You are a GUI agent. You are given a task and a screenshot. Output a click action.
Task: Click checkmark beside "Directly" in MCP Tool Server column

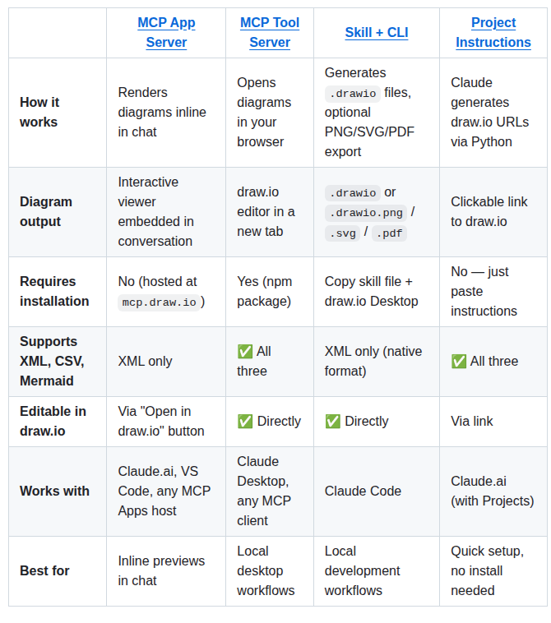[x=245, y=422]
